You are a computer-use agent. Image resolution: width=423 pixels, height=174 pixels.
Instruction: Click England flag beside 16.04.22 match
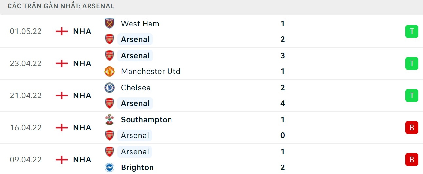click(61, 128)
